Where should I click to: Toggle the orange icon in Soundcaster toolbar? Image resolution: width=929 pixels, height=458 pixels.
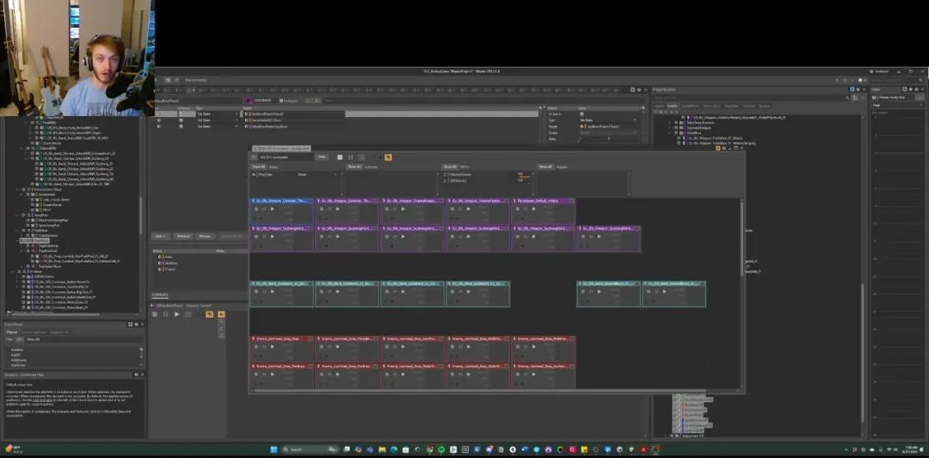(388, 158)
